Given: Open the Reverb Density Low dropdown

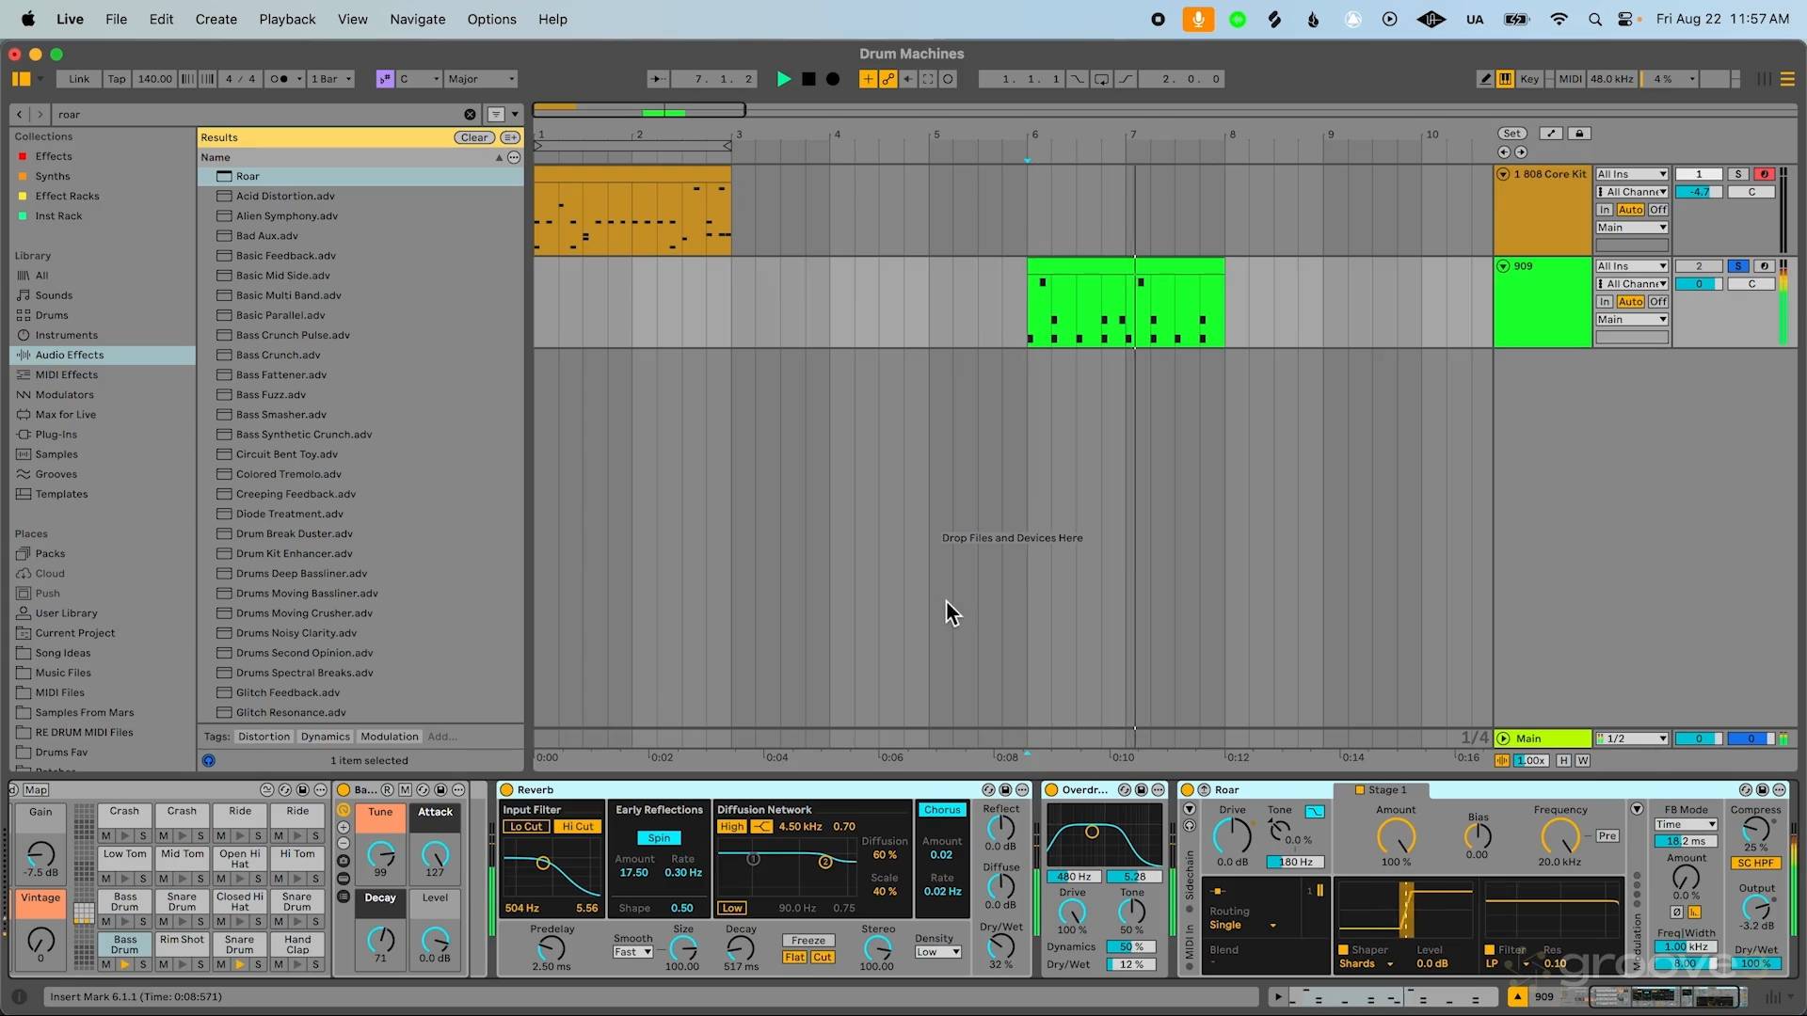Looking at the screenshot, I should click(x=938, y=952).
